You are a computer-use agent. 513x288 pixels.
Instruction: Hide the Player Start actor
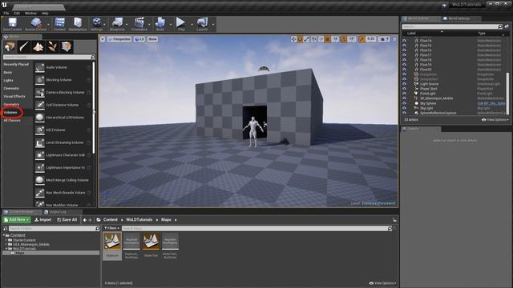coord(404,89)
